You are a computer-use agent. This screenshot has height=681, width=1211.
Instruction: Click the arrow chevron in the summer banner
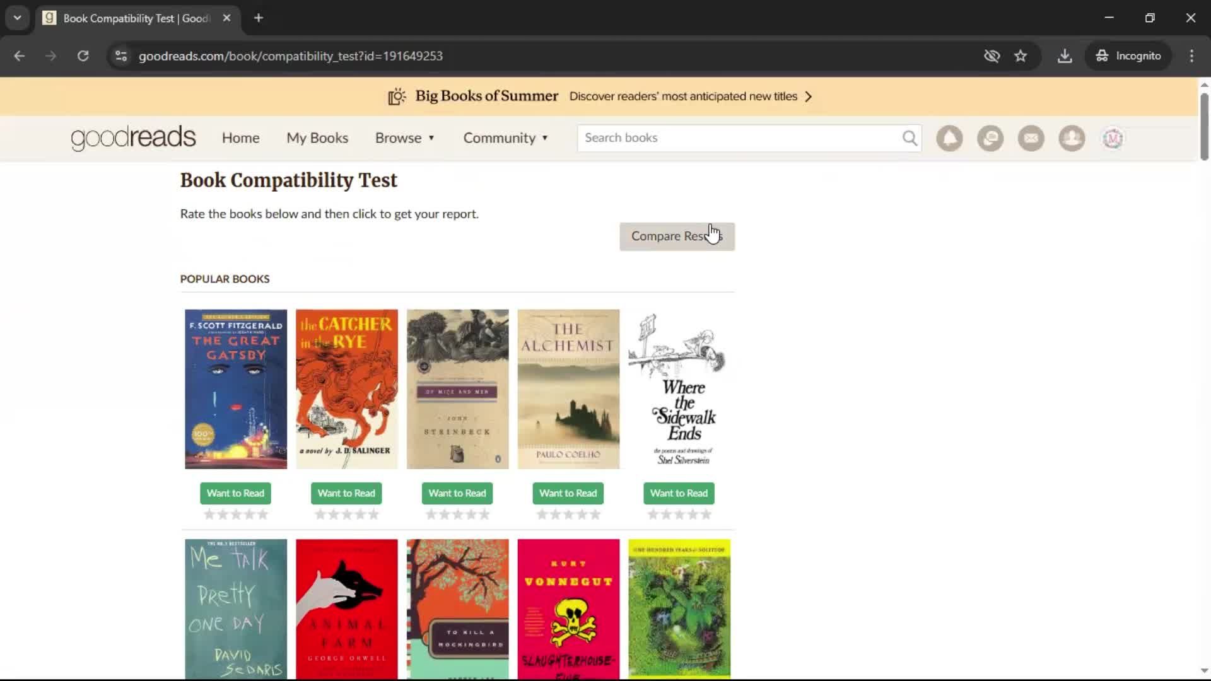(x=809, y=96)
